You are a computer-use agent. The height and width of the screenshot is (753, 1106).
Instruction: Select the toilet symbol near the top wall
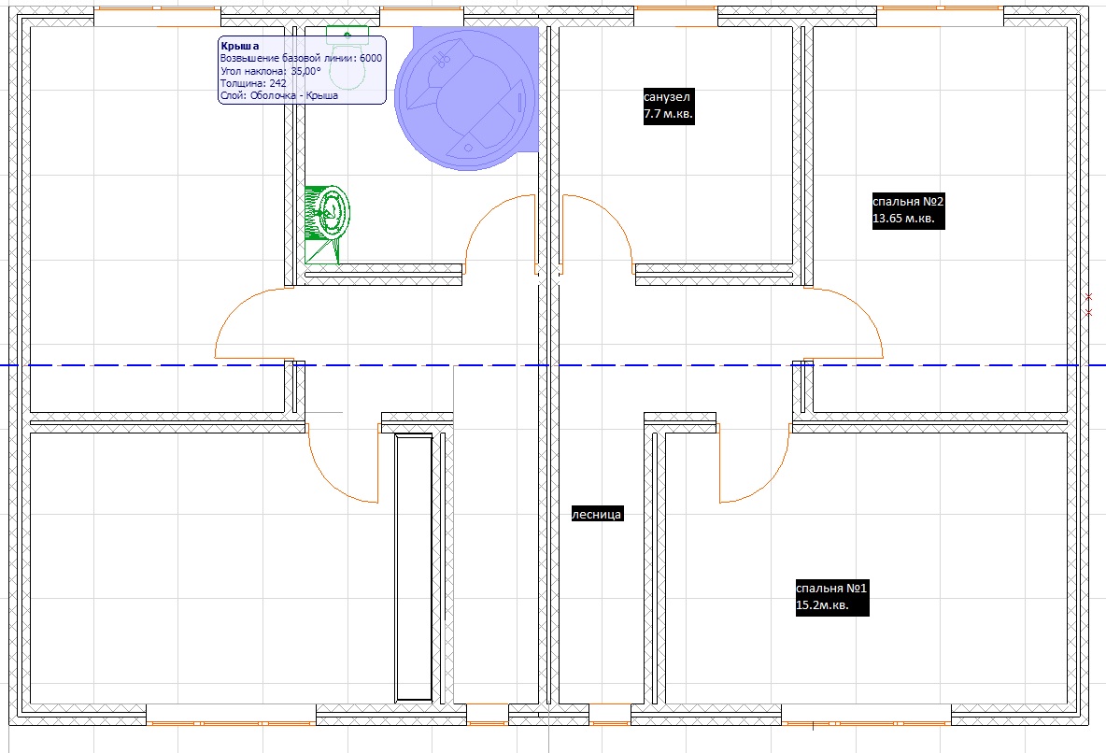tap(347, 59)
